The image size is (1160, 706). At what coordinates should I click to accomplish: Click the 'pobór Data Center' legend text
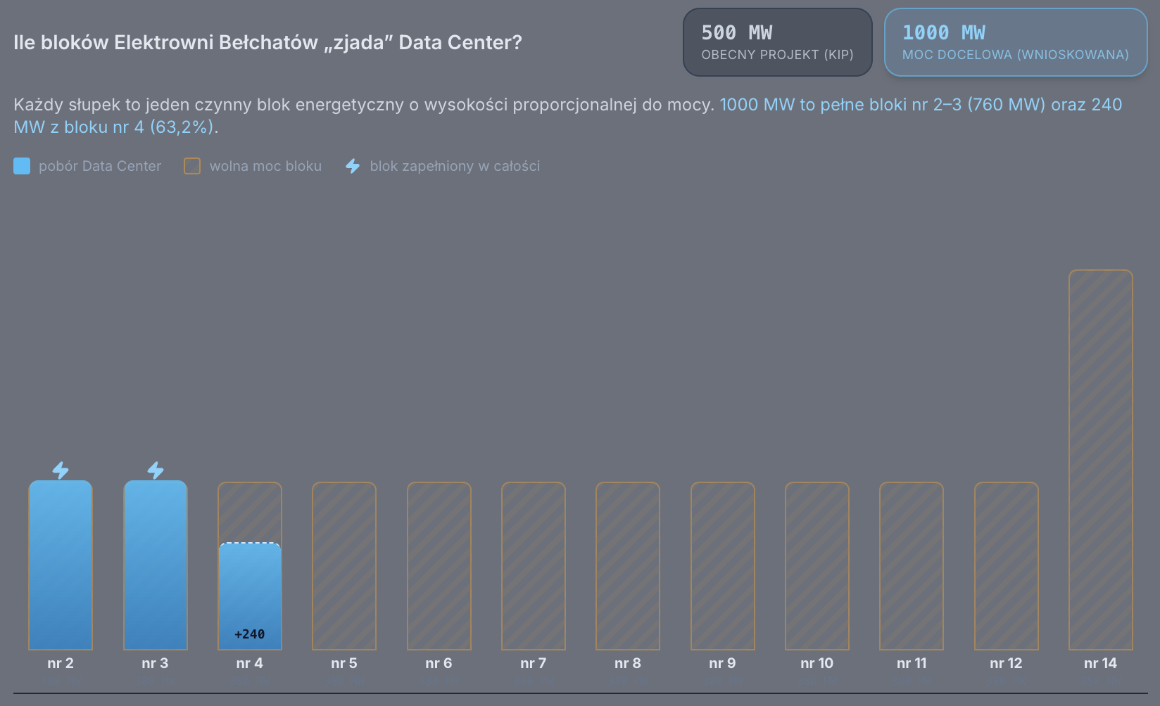pos(100,166)
